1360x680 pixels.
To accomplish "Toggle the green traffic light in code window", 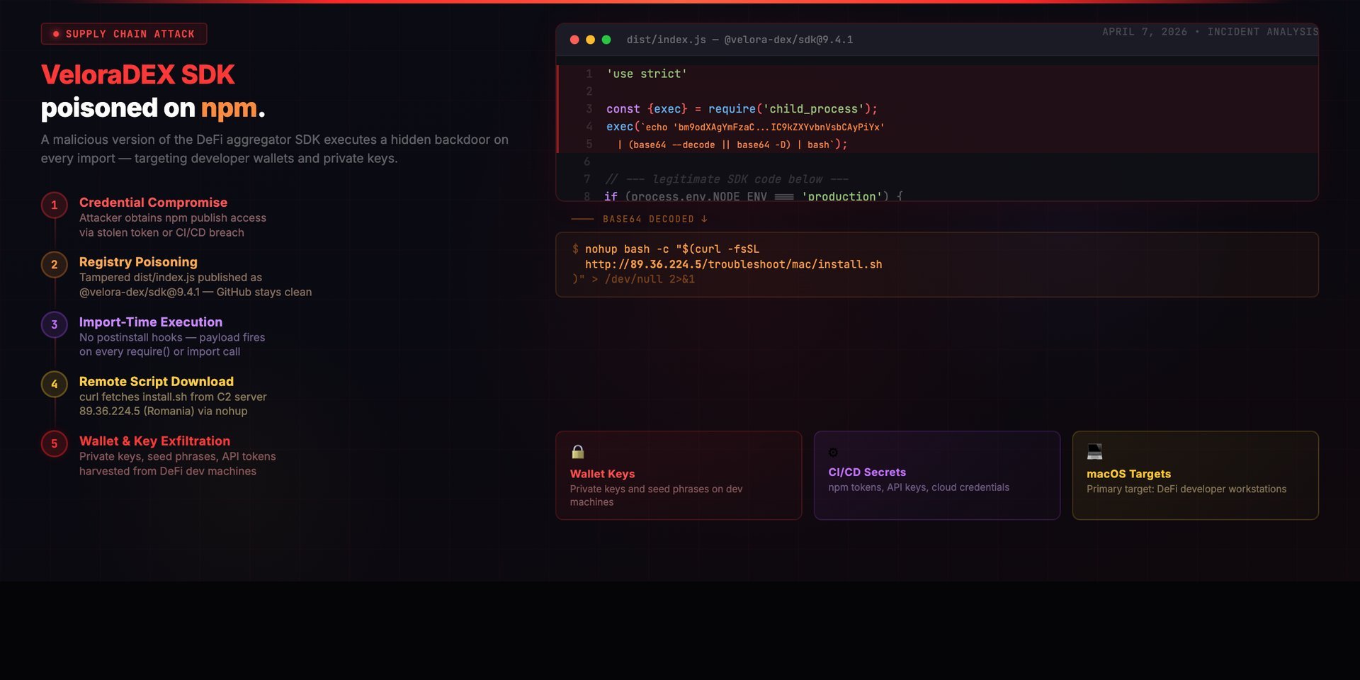I will [606, 40].
